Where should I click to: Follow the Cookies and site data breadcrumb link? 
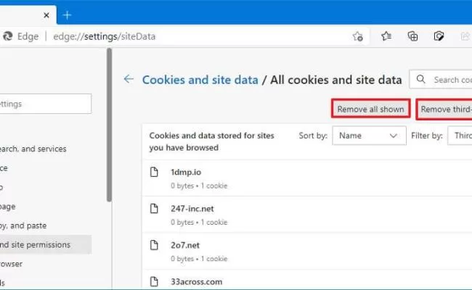(x=200, y=80)
